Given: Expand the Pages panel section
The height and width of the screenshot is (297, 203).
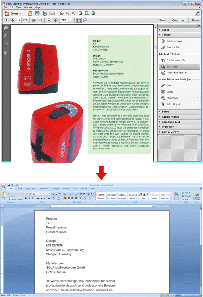Looking at the screenshot, I should pos(179,30).
